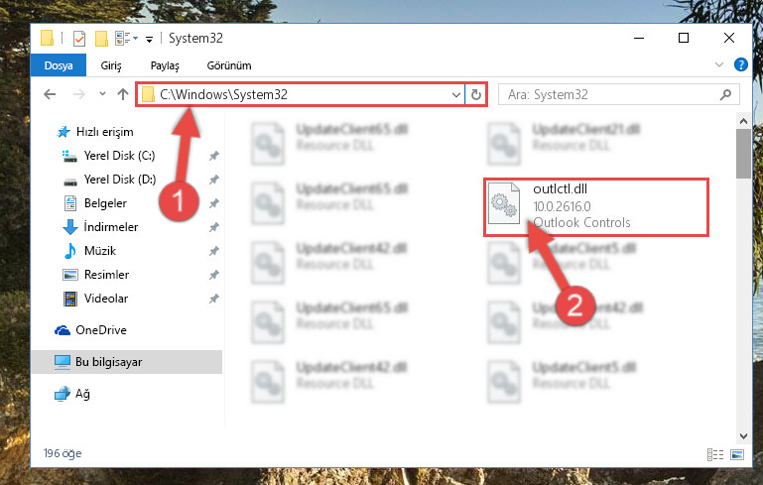Viewport: 763px width, 485px height.
Task: Open the blue Help question mark icon
Action: (740, 64)
